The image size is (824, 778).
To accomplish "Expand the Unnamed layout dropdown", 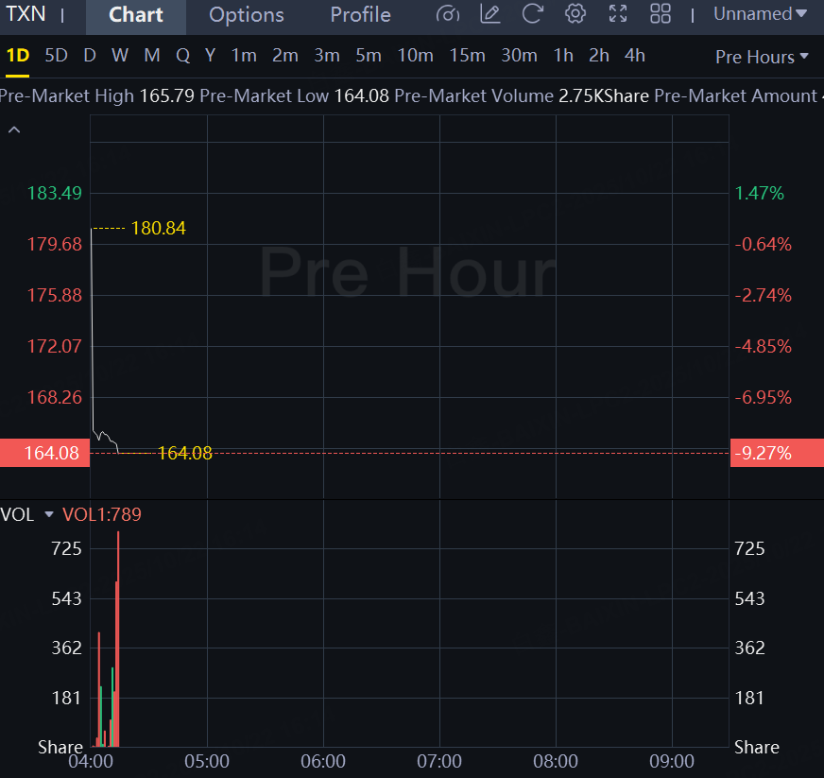I will (760, 14).
